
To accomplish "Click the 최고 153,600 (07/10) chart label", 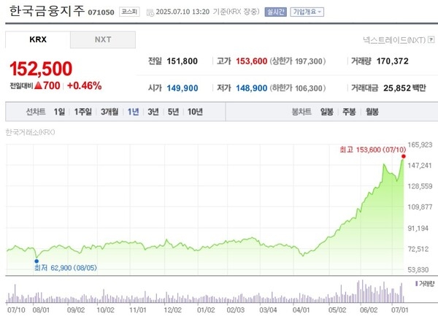I will [369, 150].
